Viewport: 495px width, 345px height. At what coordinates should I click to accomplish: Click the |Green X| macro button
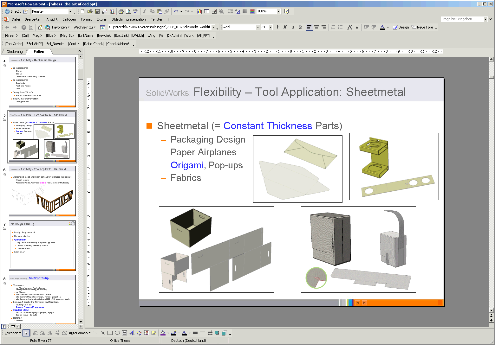[12, 35]
